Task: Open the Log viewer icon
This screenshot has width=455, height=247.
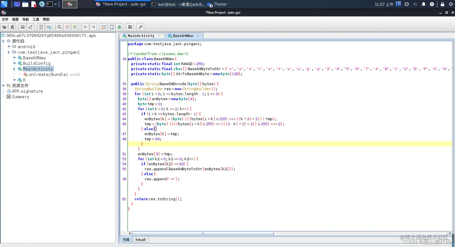Action: pyautogui.click(x=130, y=27)
